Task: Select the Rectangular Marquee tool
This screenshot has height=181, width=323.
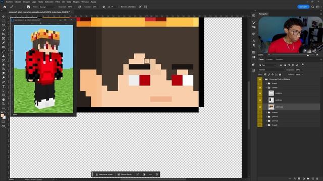Action: pyautogui.click(x=4, y=21)
